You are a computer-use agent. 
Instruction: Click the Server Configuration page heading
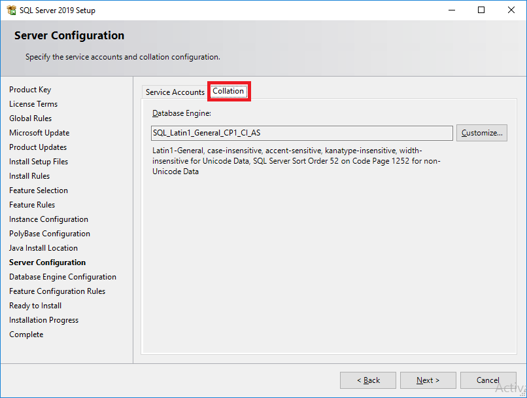pyautogui.click(x=69, y=35)
